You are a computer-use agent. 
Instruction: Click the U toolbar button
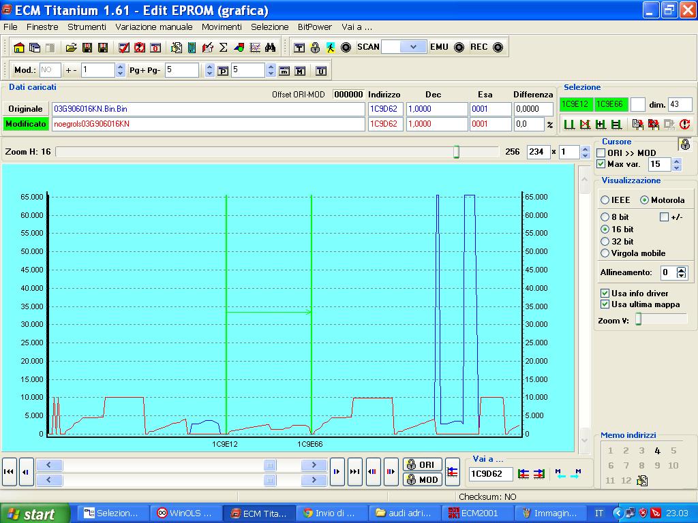321,71
